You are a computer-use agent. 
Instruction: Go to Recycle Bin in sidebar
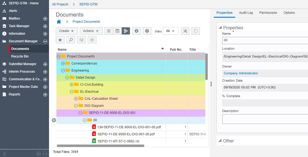coord(20,56)
